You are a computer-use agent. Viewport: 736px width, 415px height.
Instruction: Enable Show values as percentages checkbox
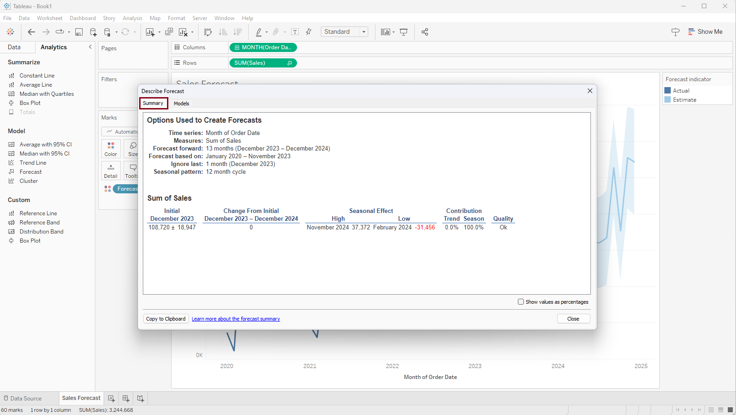521,302
